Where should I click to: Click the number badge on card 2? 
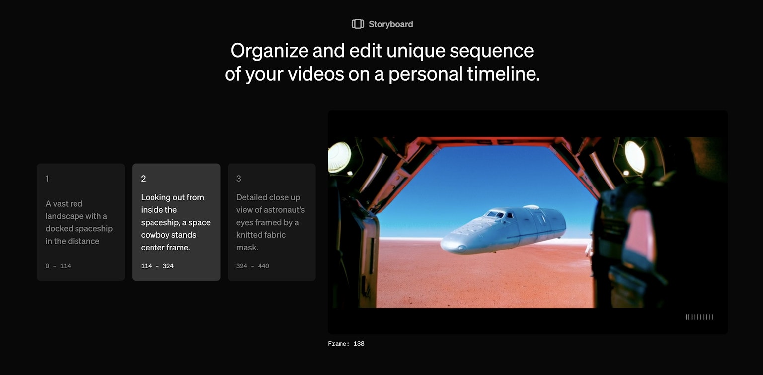click(143, 179)
